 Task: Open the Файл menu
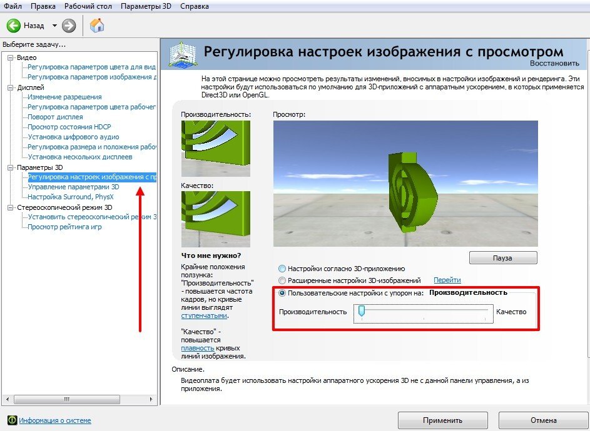pos(14,6)
